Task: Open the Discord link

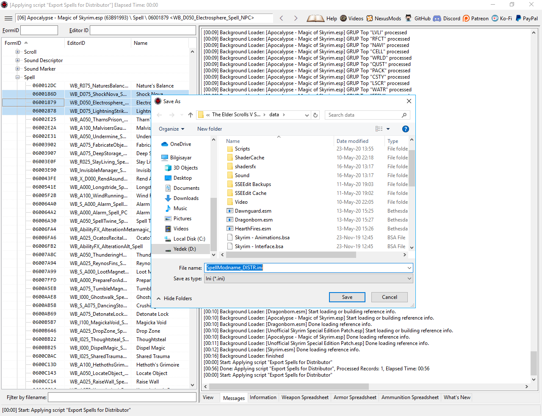Action: point(437,18)
